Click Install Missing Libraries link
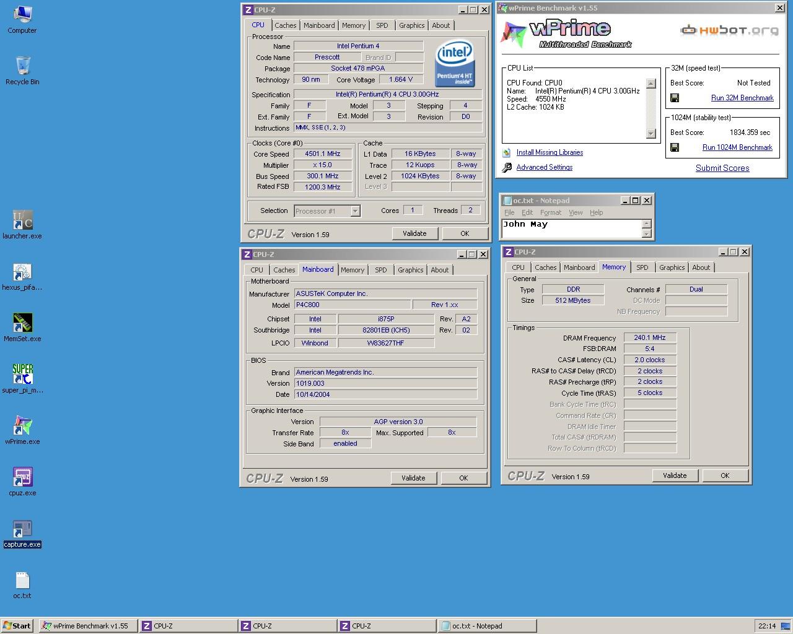Viewport: 793px width, 634px height. pyautogui.click(x=550, y=152)
